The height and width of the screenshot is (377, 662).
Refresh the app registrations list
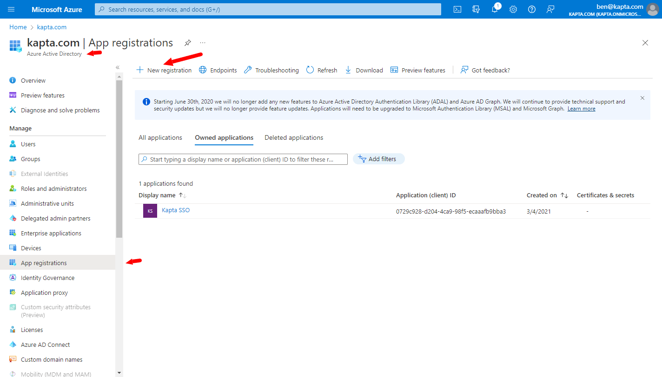point(322,70)
